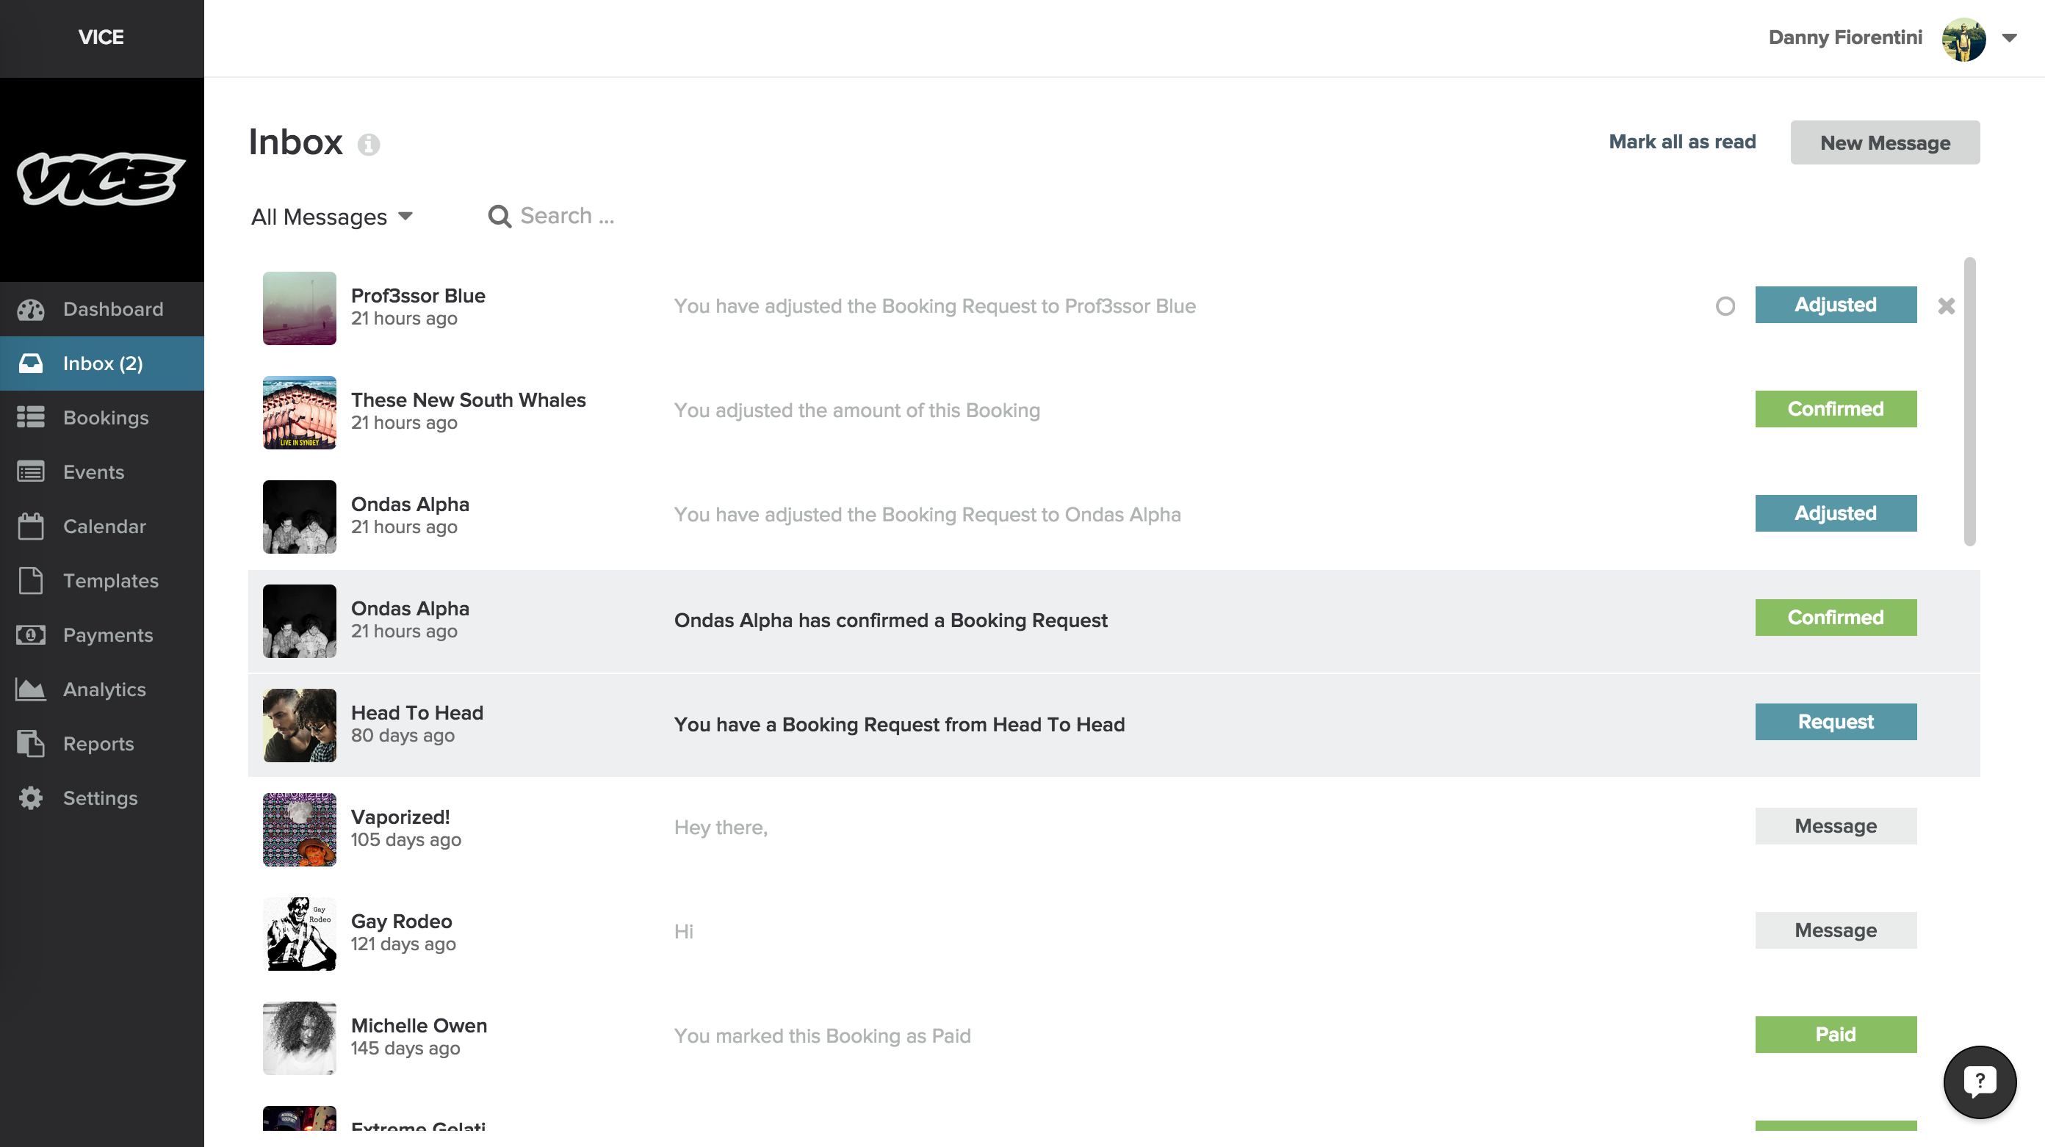2045x1147 pixels.
Task: Open the Templates sidebar item
Action: pos(110,580)
